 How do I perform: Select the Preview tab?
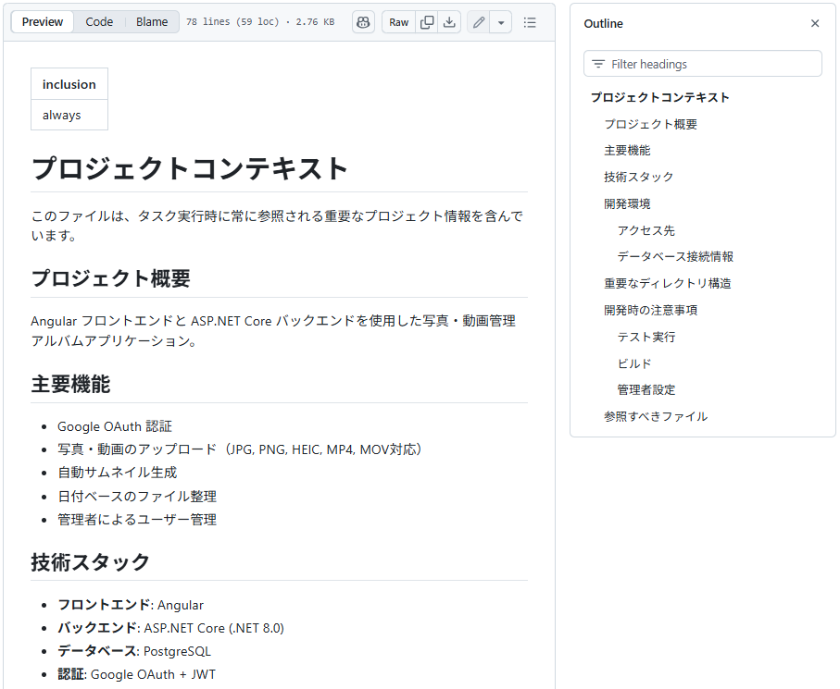pyautogui.click(x=43, y=22)
